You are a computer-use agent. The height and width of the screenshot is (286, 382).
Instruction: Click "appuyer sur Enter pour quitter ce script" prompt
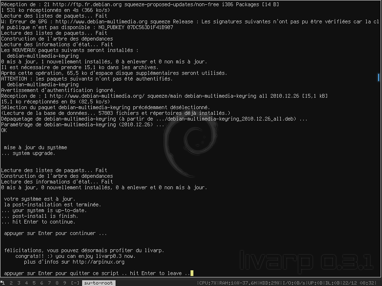coord(97,273)
